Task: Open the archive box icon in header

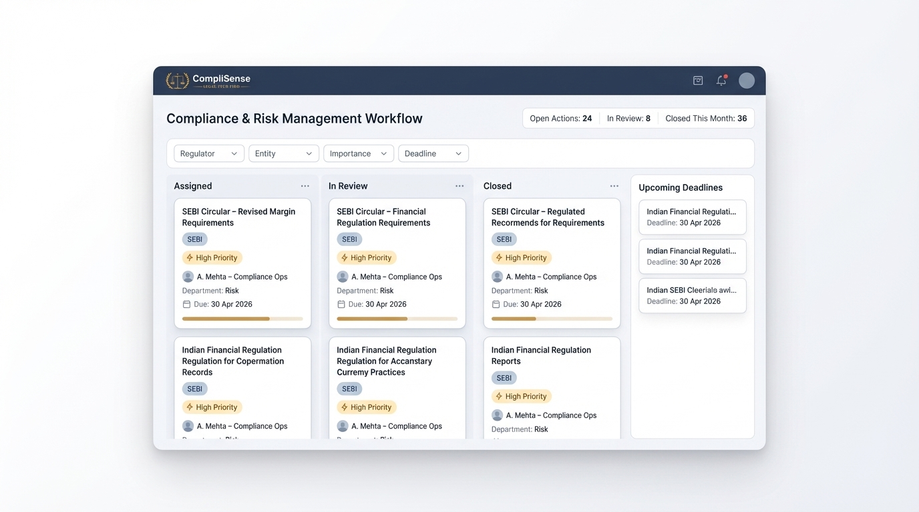Action: click(x=698, y=81)
